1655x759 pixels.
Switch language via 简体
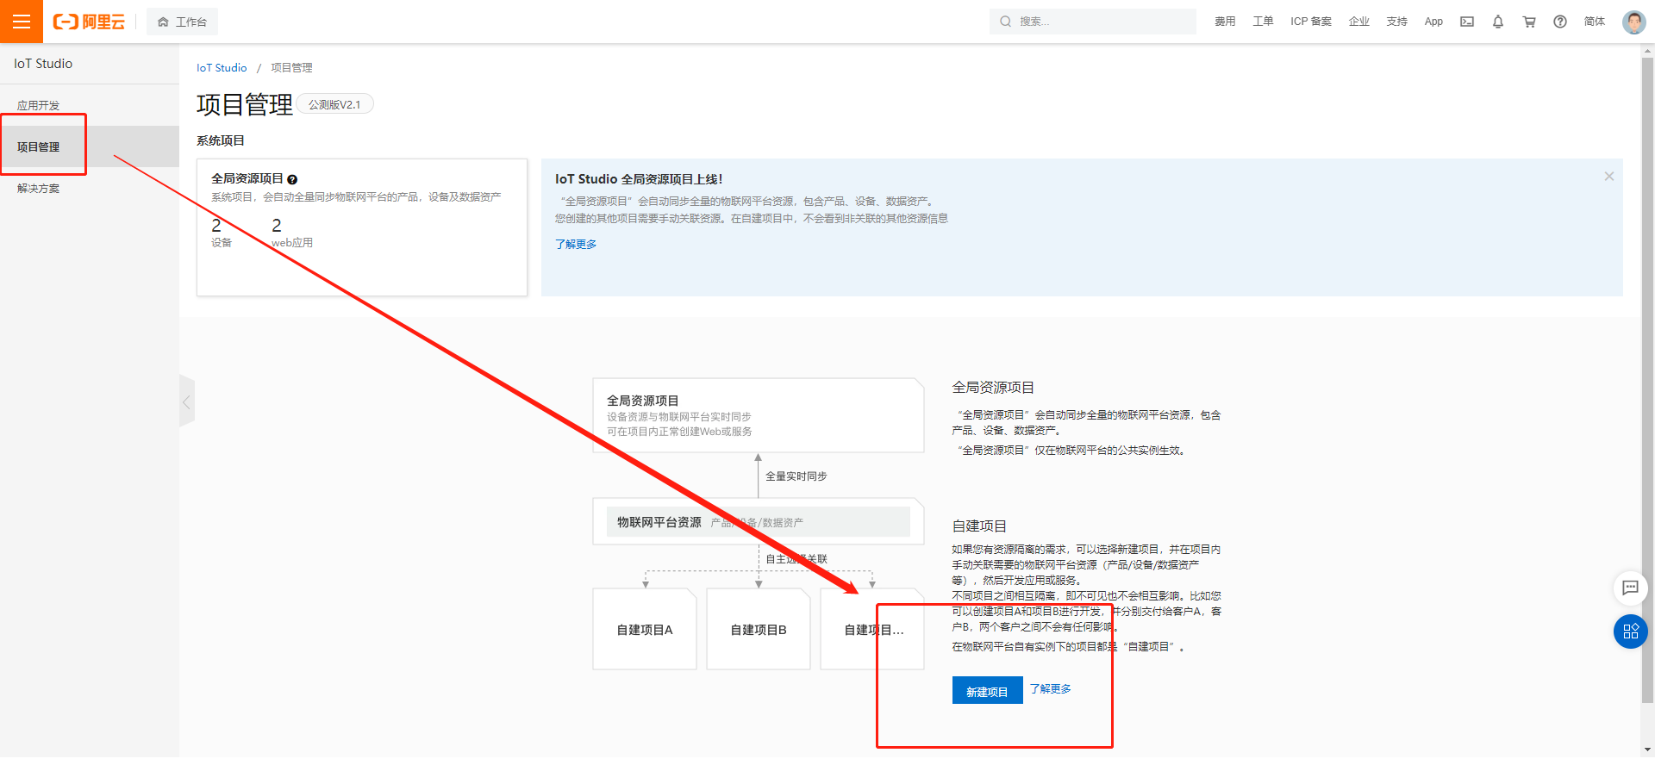click(1595, 22)
